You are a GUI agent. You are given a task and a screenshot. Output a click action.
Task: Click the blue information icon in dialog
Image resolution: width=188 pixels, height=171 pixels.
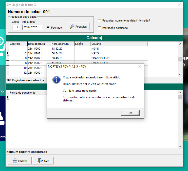coord(56,79)
